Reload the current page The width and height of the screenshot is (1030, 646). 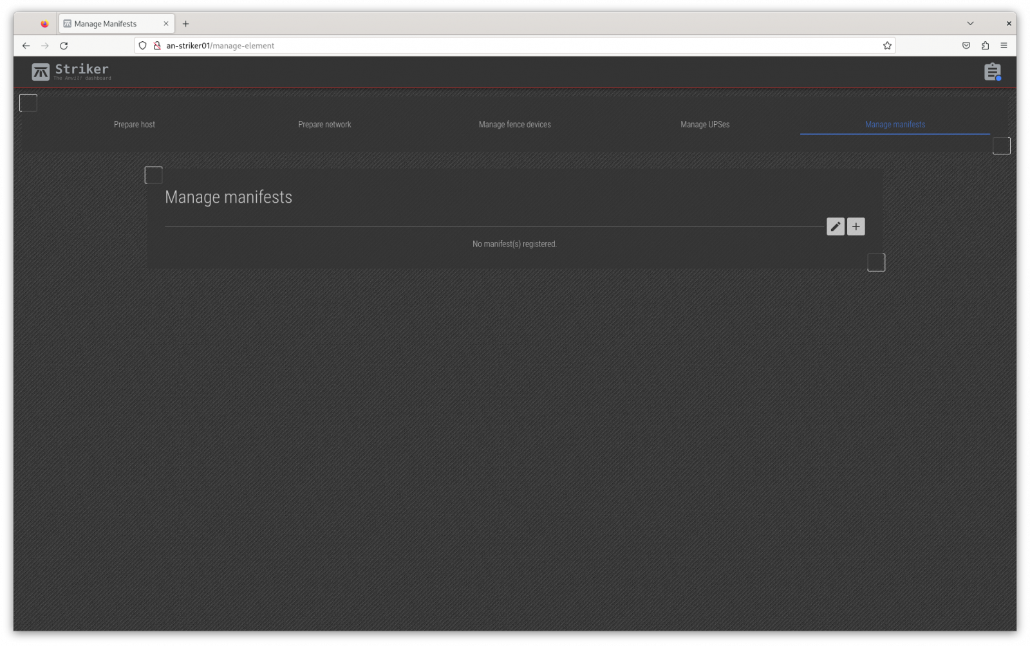click(64, 46)
